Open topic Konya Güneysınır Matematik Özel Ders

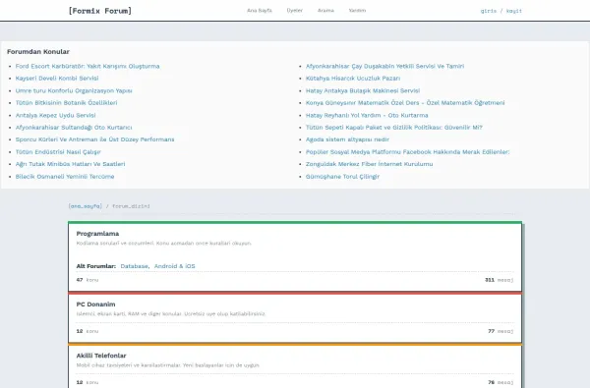tap(405, 102)
